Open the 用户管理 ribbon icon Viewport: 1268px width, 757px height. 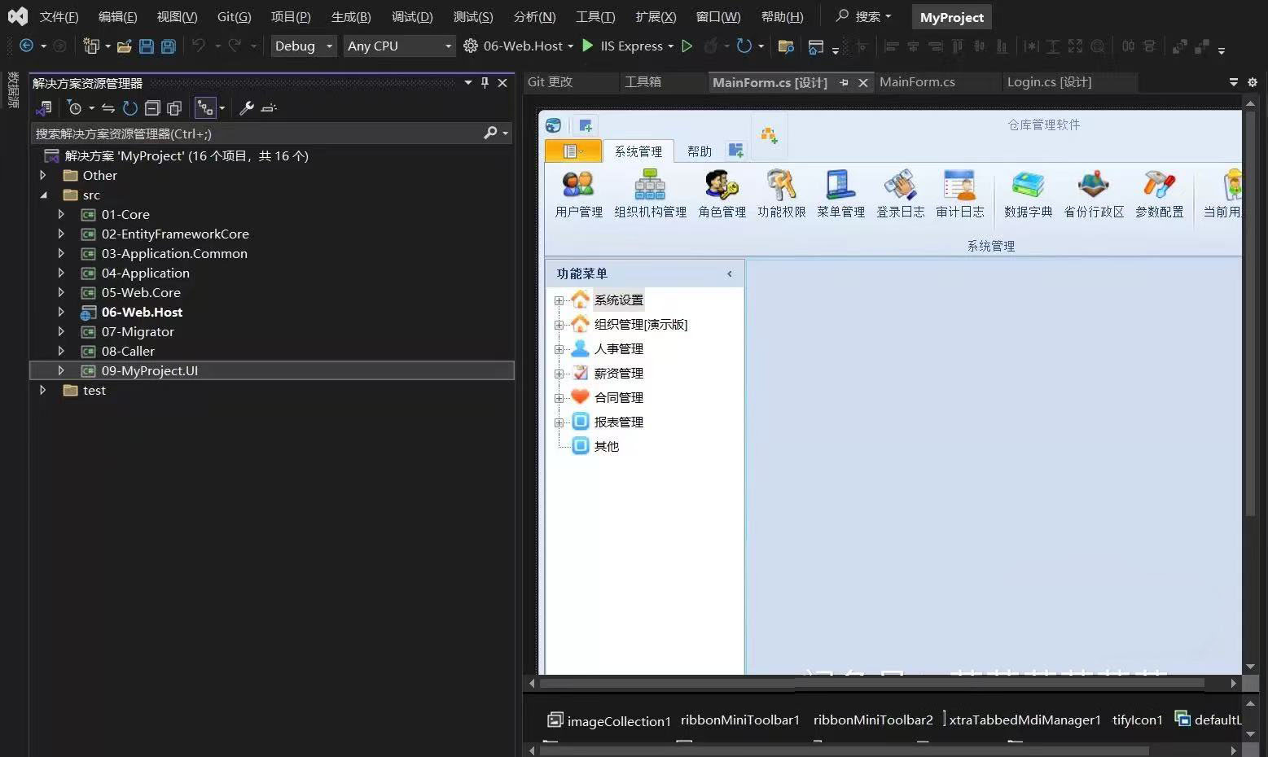point(579,195)
